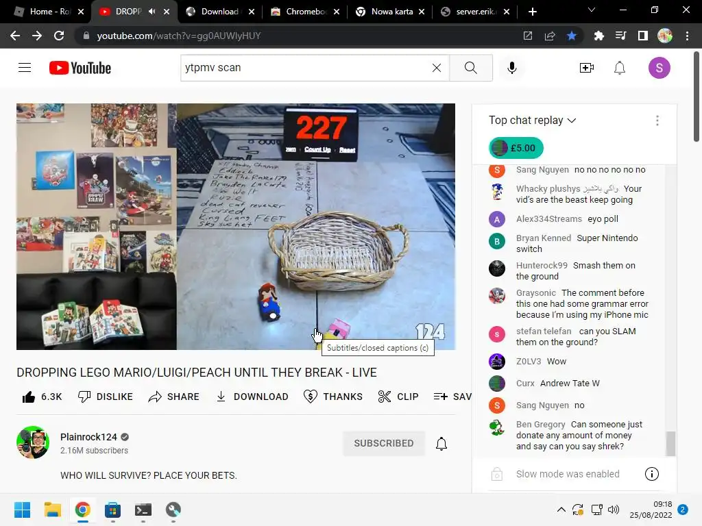The height and width of the screenshot is (526, 702).
Task: Download the video
Action: 252,397
